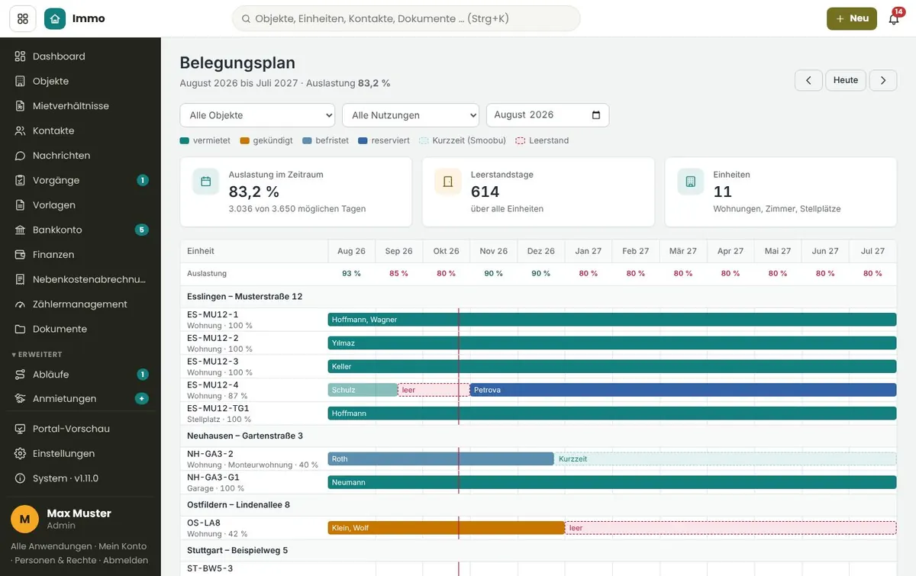Image resolution: width=916 pixels, height=576 pixels.
Task: Click the calendar picker icon in date field
Action: pyautogui.click(x=596, y=115)
